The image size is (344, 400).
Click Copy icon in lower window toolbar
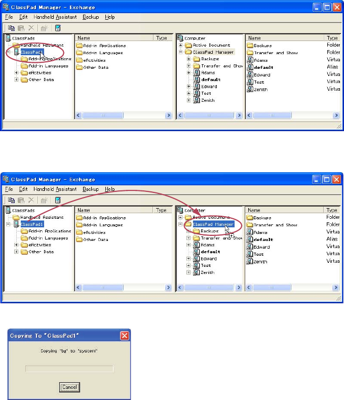[11, 200]
